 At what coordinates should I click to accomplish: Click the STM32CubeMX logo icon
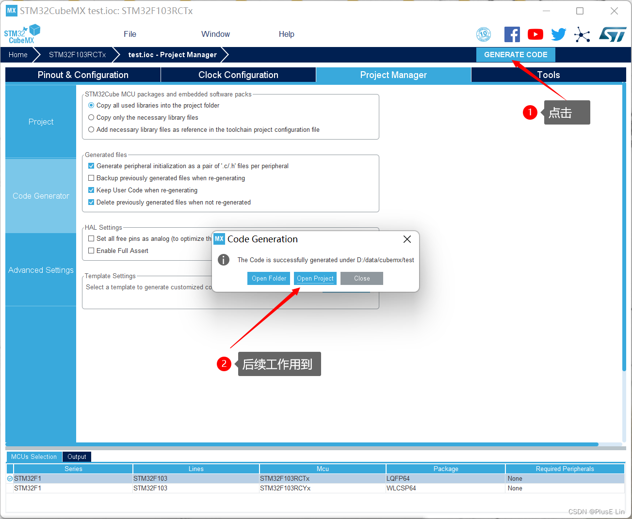(x=22, y=34)
